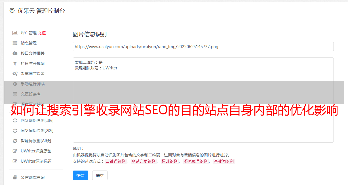Select the 站点管理 server icon
The width and height of the screenshot is (348, 185).
(x=15, y=43)
